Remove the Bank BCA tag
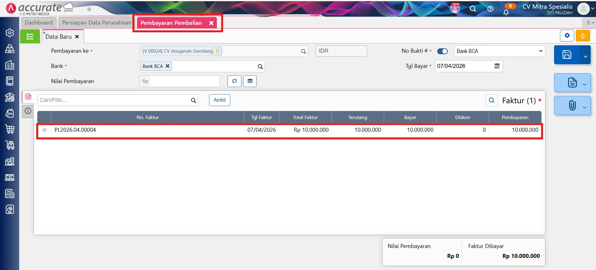This screenshot has width=596, height=270. (167, 66)
